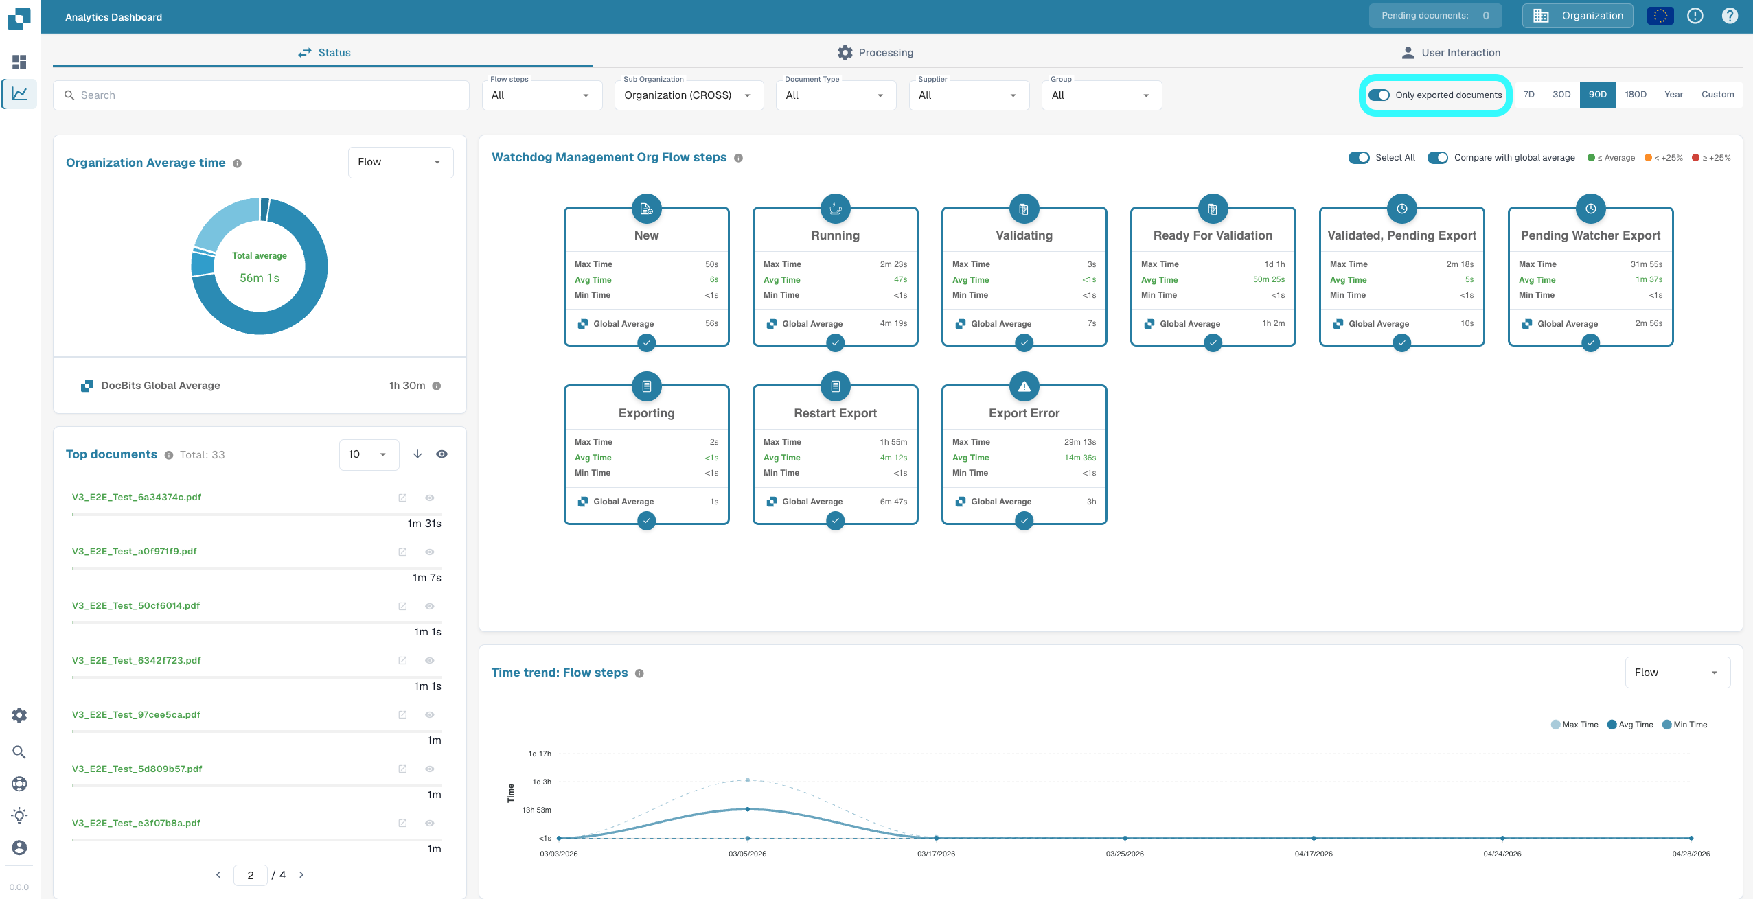
Task: Toggle Compare with global average switch
Action: click(x=1438, y=158)
